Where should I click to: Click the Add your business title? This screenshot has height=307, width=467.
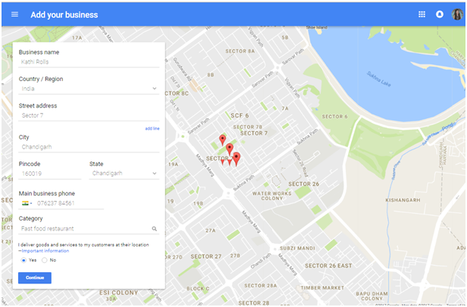click(x=64, y=14)
